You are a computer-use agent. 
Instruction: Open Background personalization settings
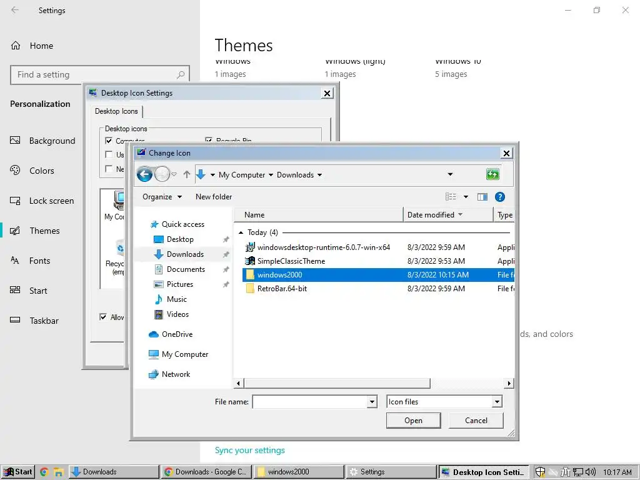(x=43, y=141)
